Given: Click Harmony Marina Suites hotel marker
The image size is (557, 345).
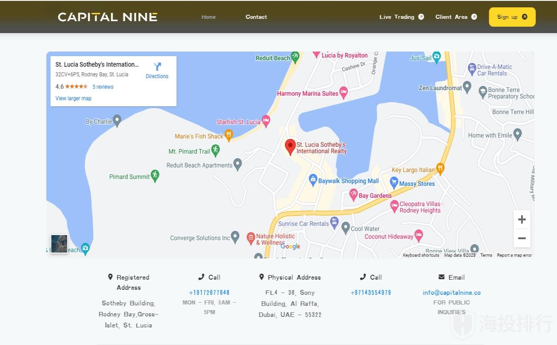Looking at the screenshot, I should coord(343,92).
